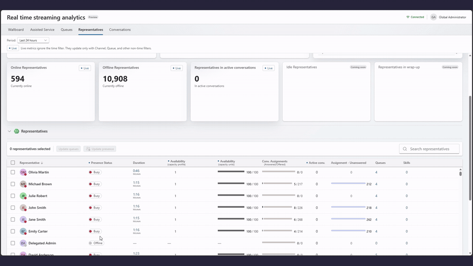Click Julie Robert's JR avatar

pyautogui.click(x=23, y=196)
